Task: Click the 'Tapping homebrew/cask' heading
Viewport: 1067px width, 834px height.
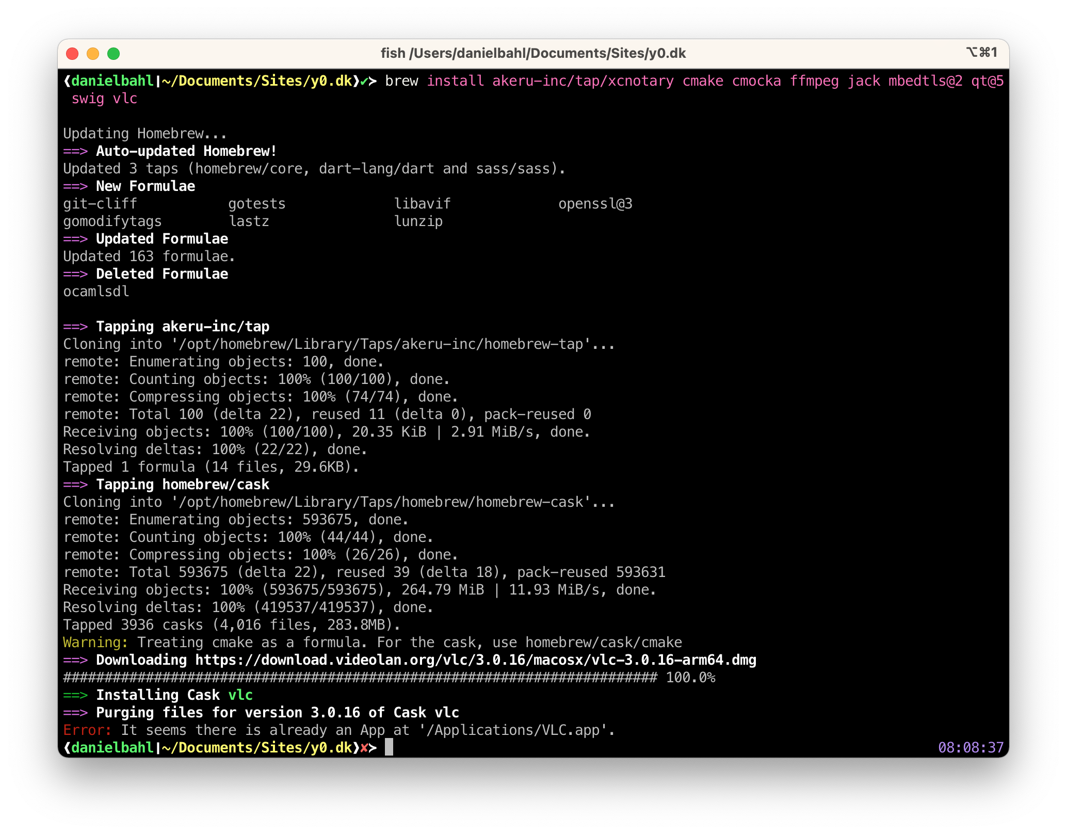Action: tap(183, 485)
